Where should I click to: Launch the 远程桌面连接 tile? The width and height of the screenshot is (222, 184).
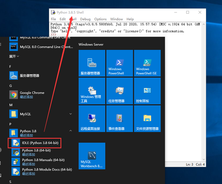pyautogui.click(x=92, y=119)
